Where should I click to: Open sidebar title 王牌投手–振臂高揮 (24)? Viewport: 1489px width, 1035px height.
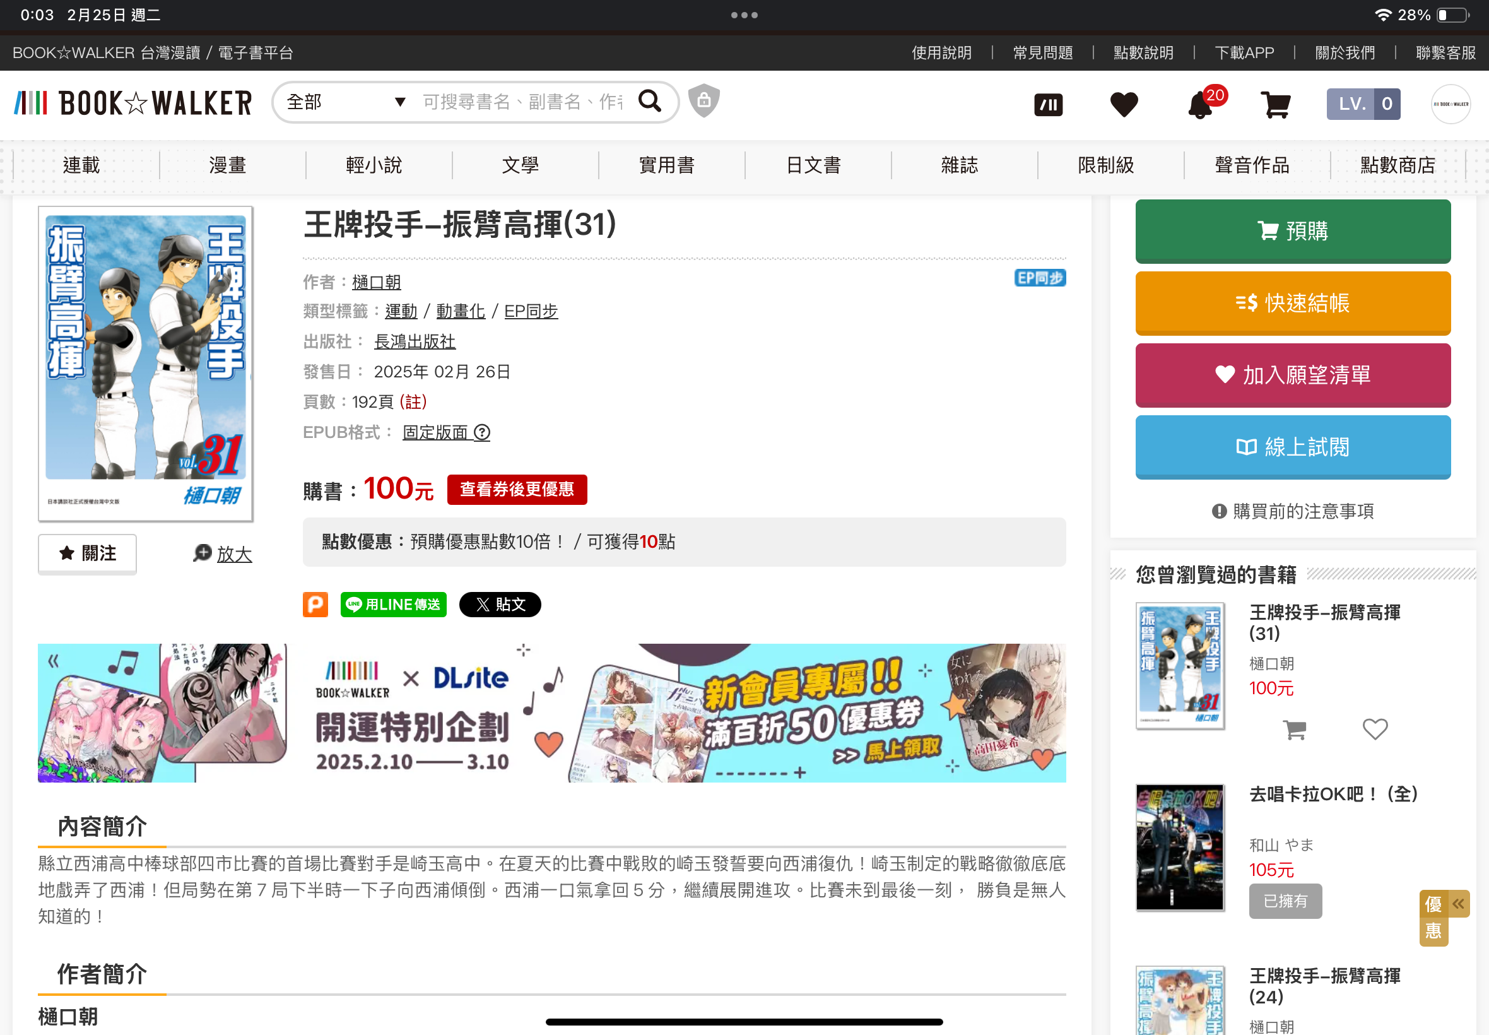(1324, 986)
